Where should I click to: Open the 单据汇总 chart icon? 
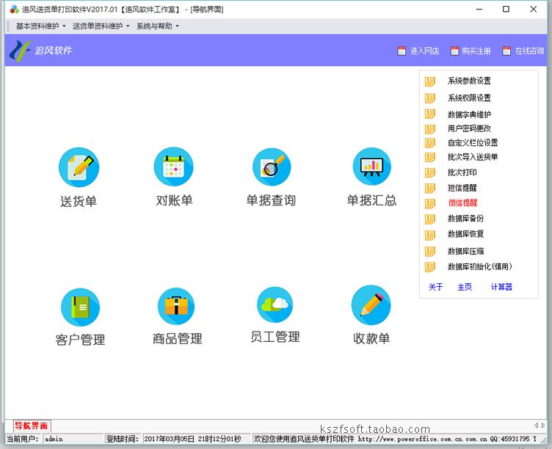point(371,167)
